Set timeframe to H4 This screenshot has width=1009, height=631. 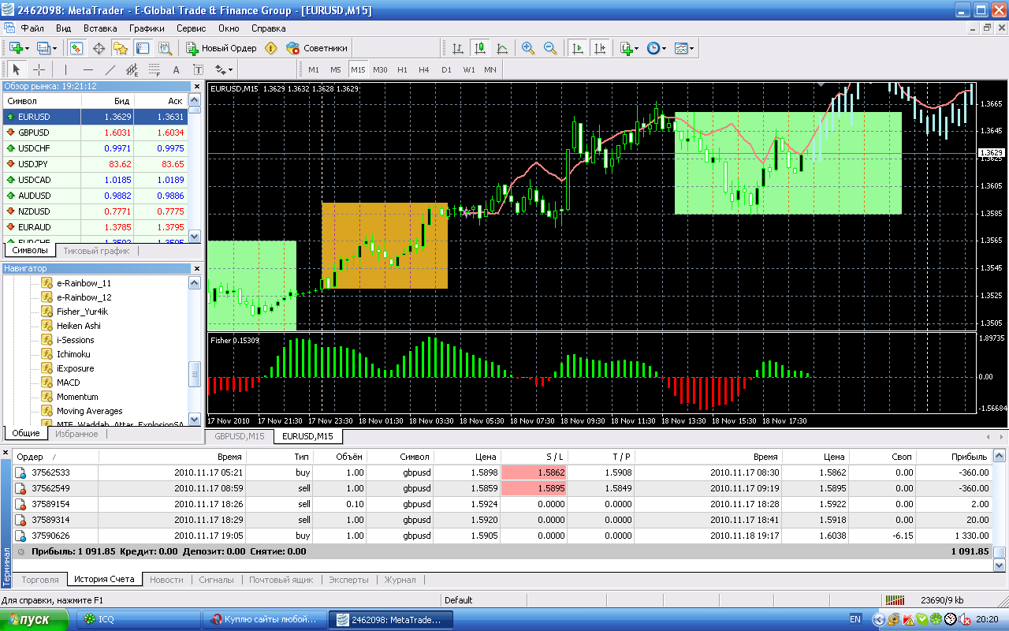pos(424,69)
